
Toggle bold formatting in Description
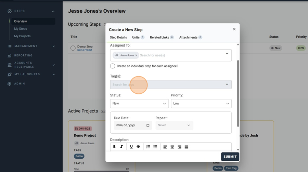point(114,147)
